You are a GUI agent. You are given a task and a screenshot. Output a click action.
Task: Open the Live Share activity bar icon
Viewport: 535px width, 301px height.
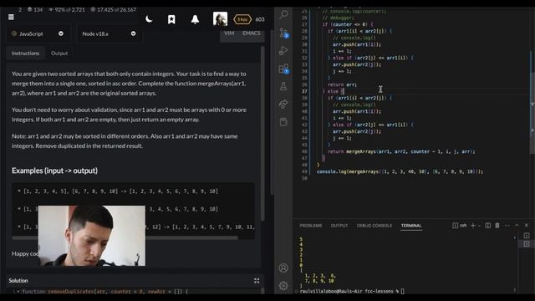pos(283,104)
